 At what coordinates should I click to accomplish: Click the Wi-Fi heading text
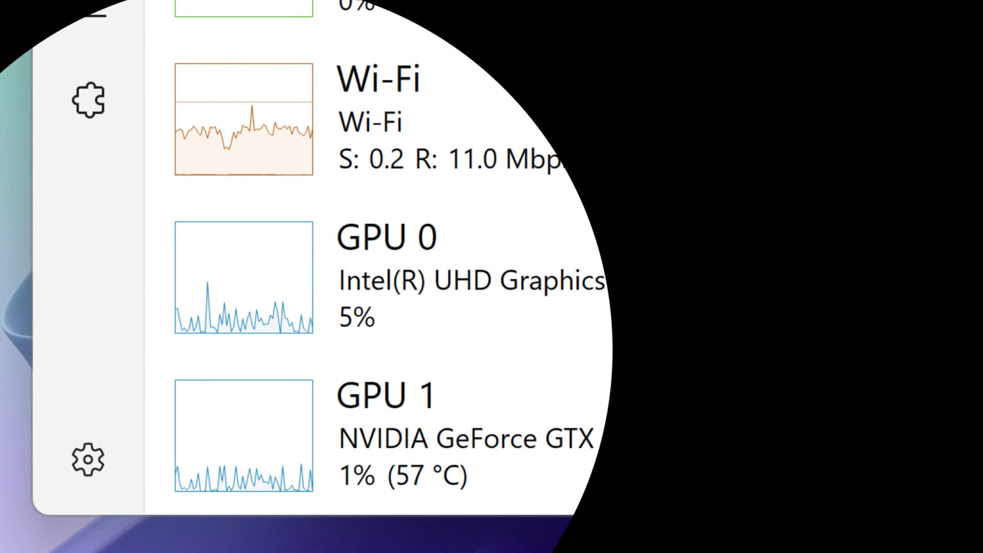coord(378,79)
